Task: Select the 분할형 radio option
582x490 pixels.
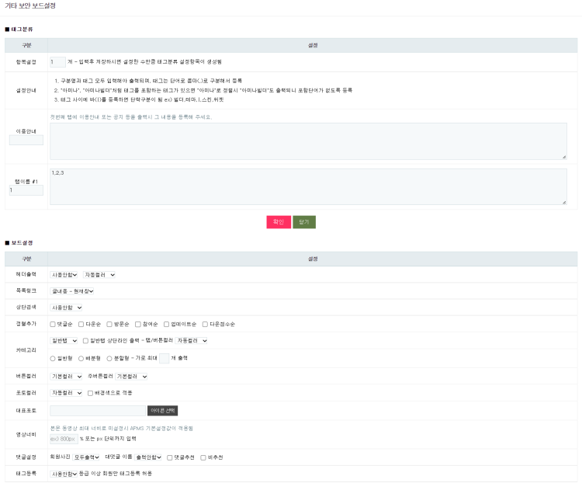Action: 109,359
